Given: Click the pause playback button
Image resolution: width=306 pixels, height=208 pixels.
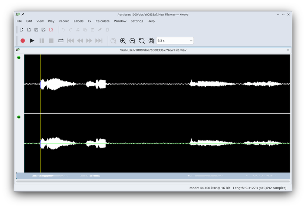Looking at the screenshot, I should pos(42,40).
